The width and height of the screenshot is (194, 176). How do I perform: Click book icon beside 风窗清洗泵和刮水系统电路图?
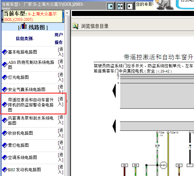pos(5,121)
